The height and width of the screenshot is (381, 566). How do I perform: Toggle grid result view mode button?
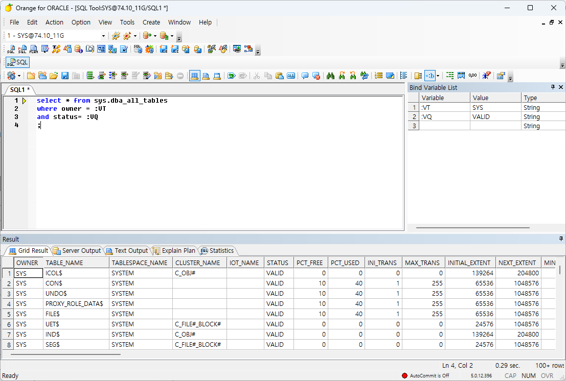coord(194,76)
